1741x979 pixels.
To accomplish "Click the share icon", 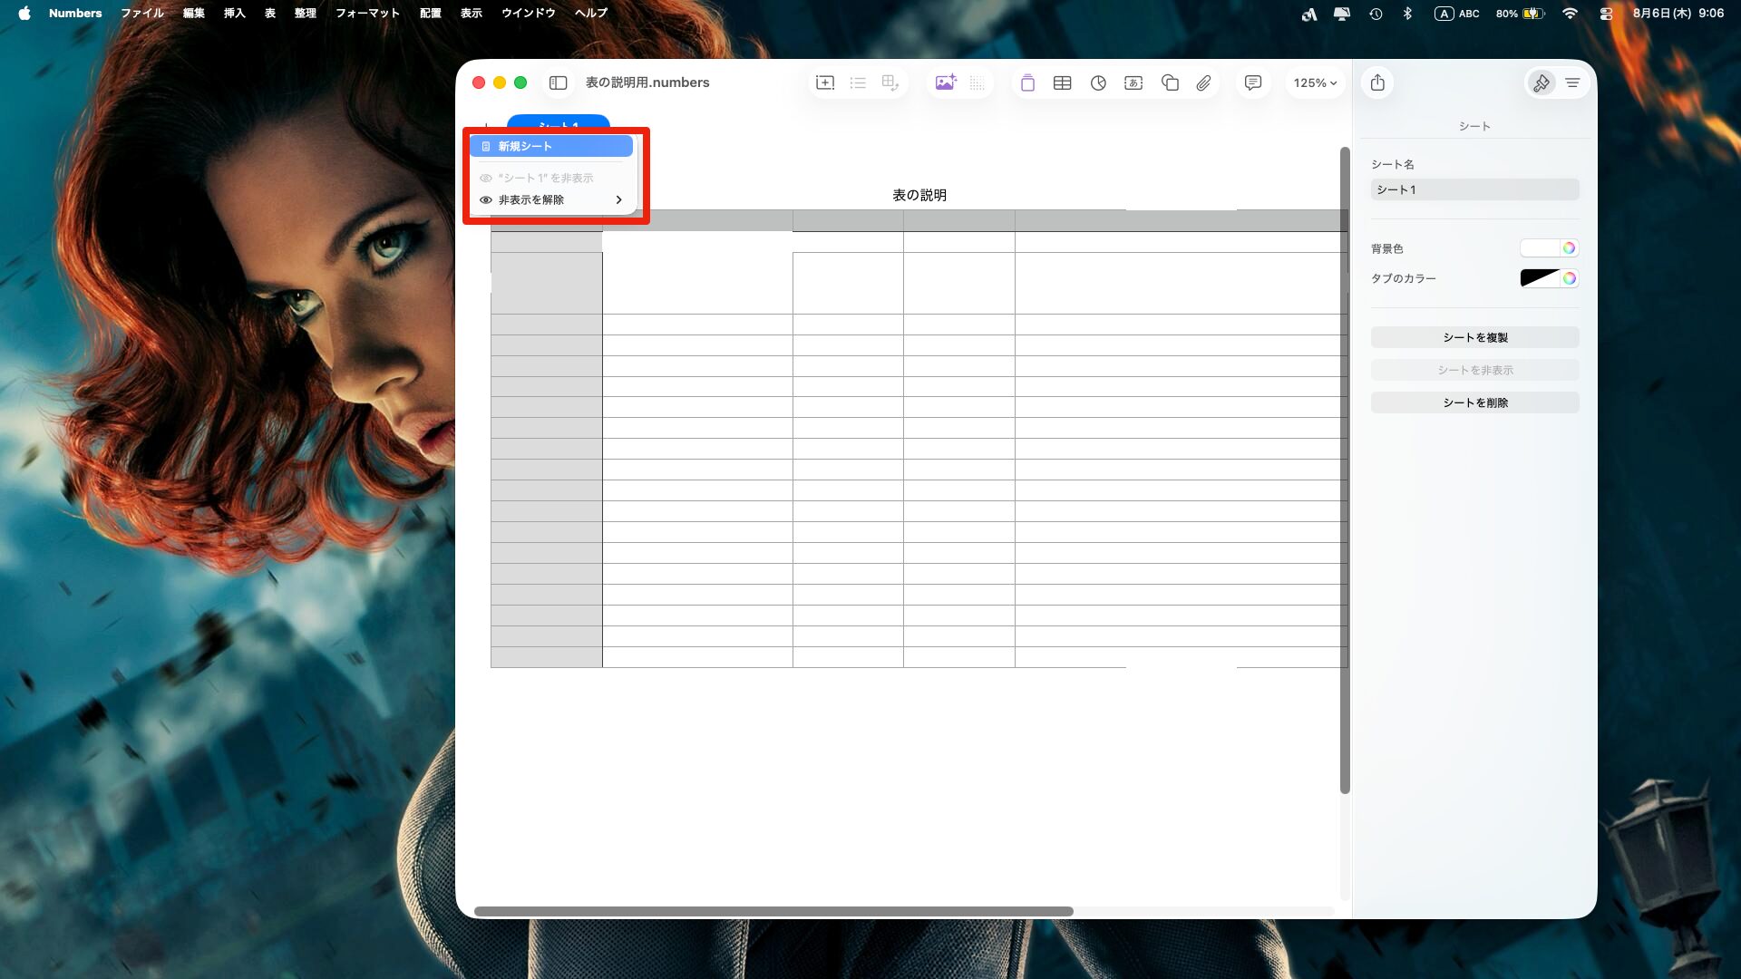I will pos(1377,82).
